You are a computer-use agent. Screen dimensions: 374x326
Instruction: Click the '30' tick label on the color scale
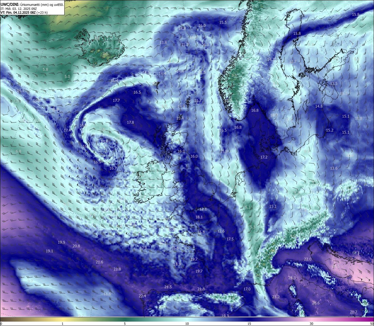coord(311,324)
